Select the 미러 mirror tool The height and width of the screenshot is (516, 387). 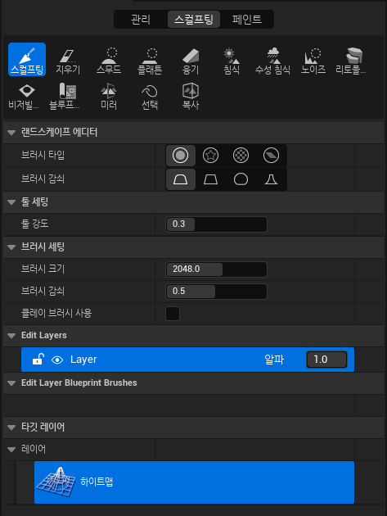click(109, 97)
